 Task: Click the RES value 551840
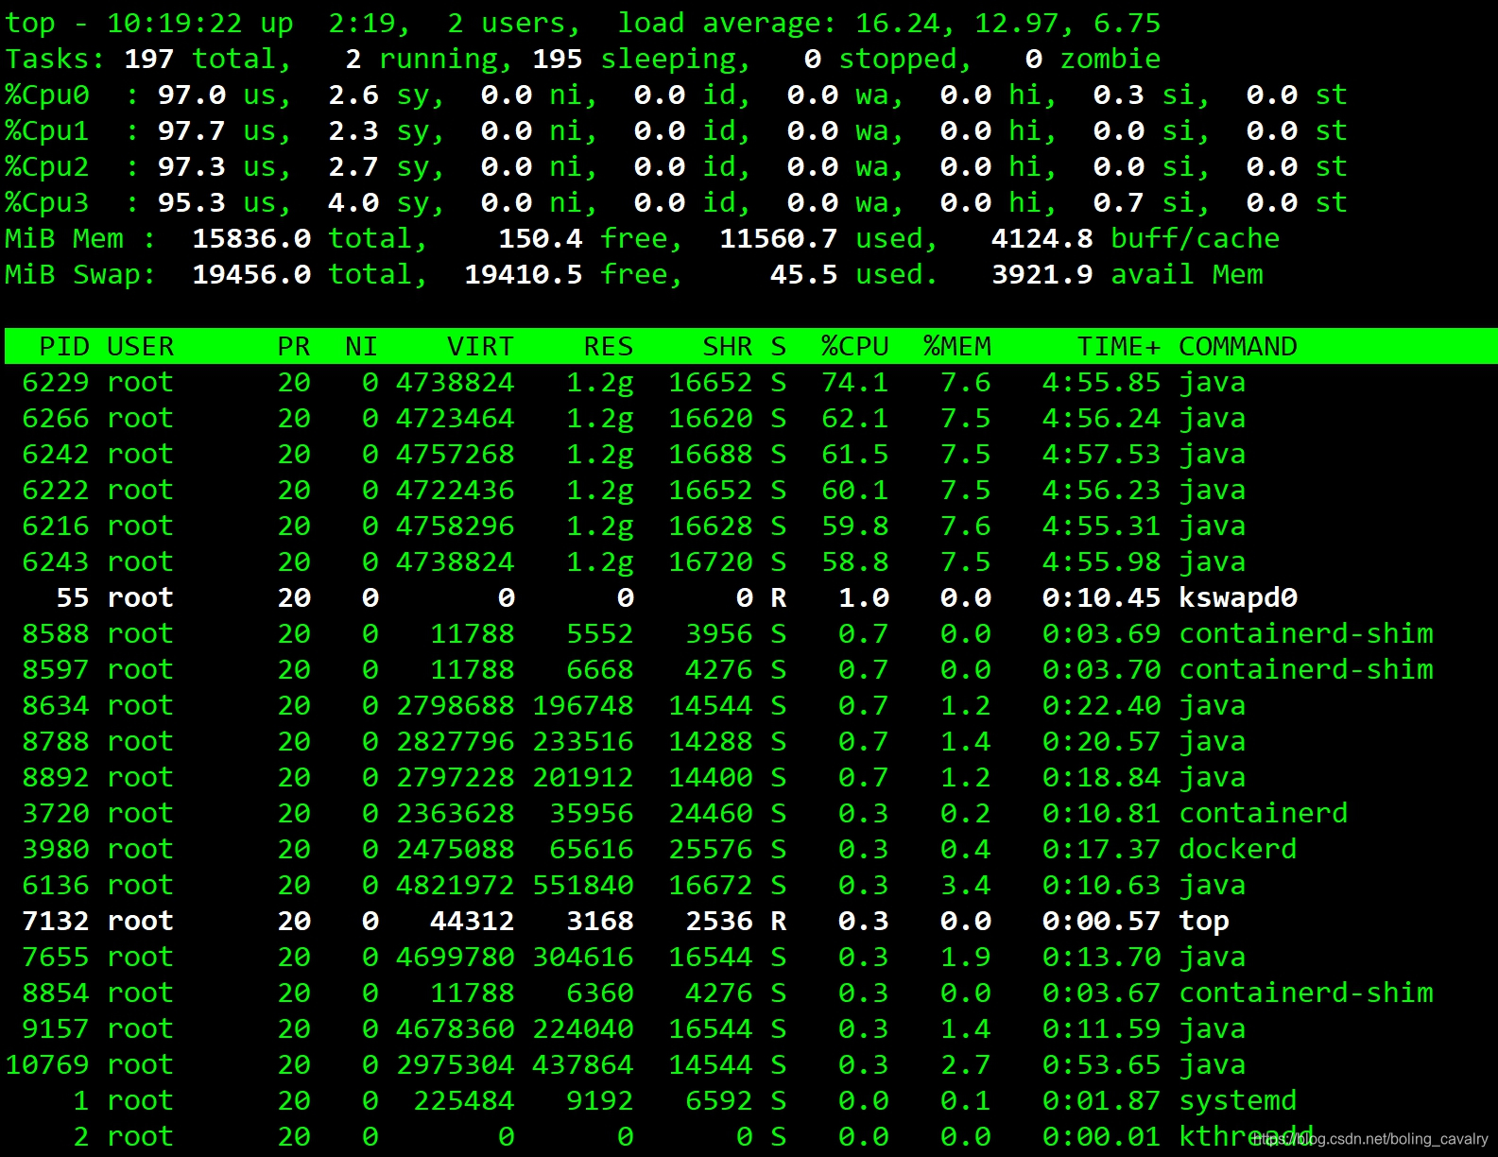click(x=583, y=886)
